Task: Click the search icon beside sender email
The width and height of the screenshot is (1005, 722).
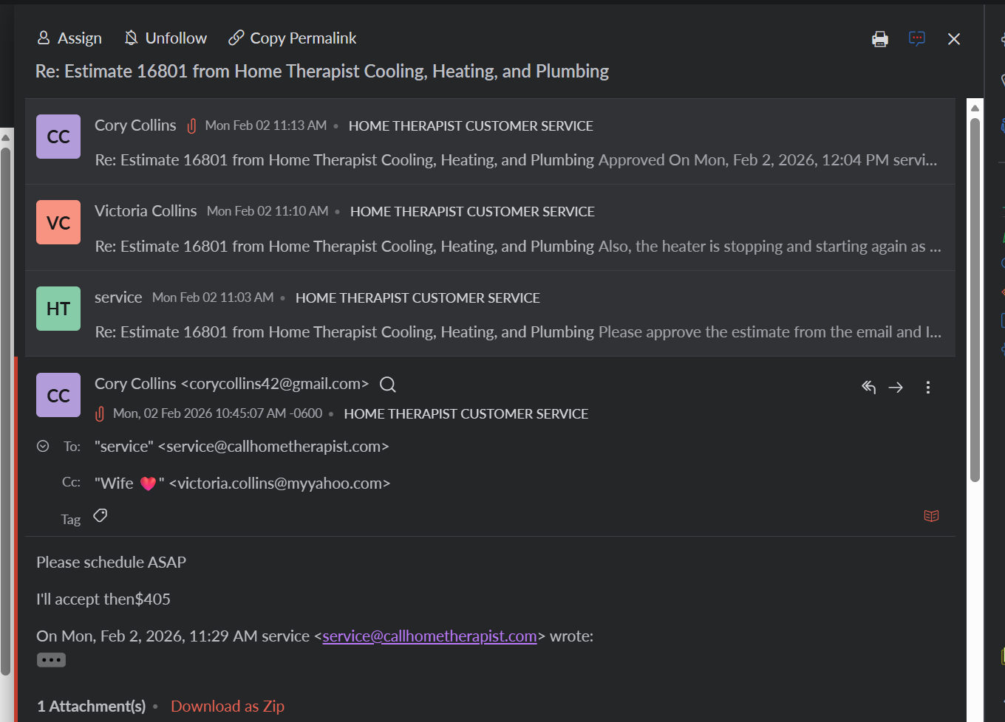Action: click(x=387, y=385)
